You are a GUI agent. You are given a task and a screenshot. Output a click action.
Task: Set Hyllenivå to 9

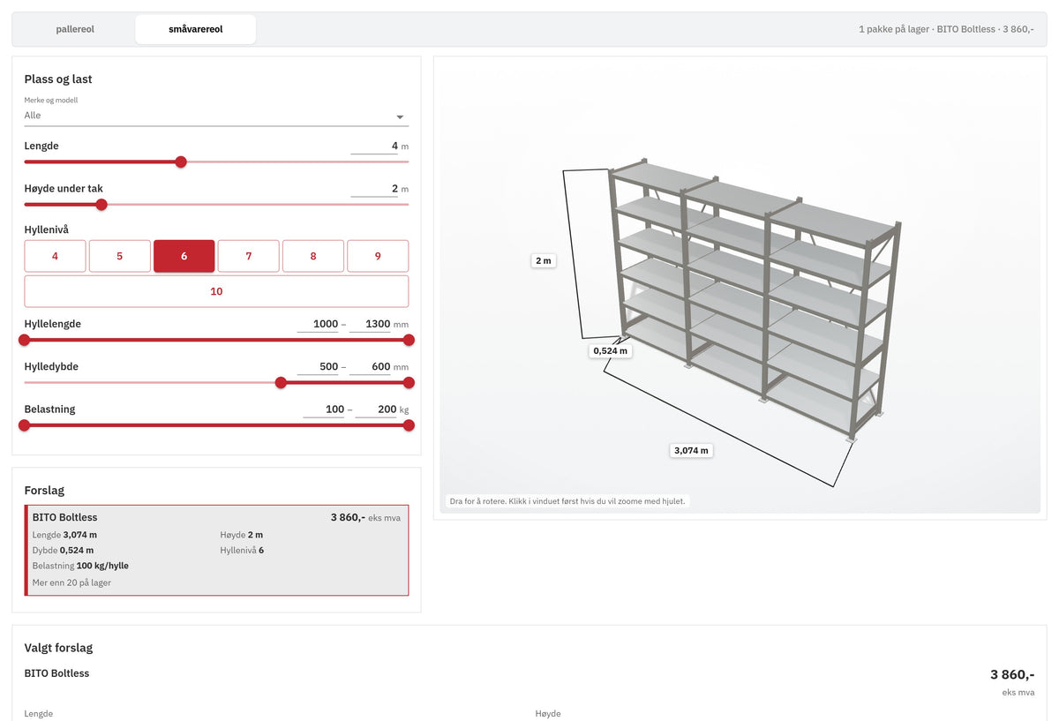378,256
